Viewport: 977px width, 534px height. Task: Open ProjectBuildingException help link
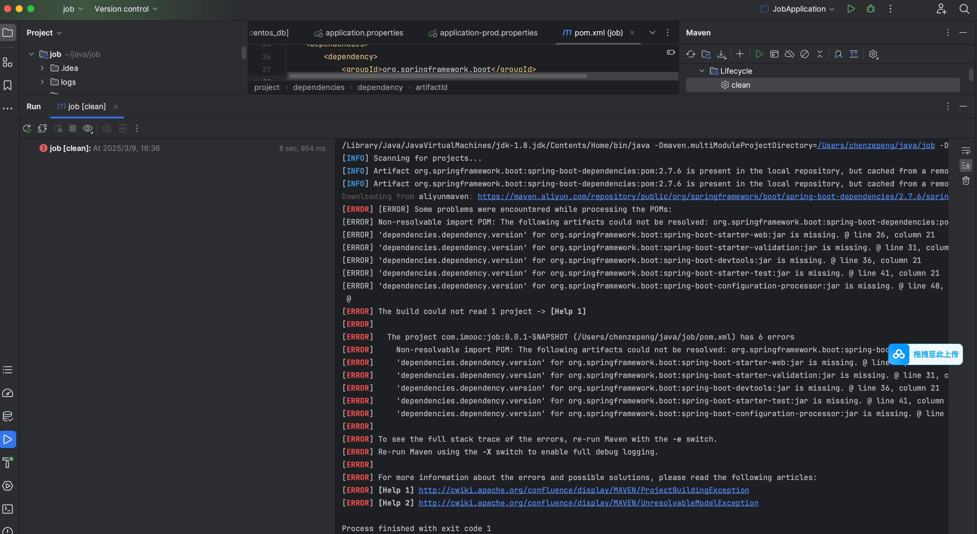click(x=584, y=490)
